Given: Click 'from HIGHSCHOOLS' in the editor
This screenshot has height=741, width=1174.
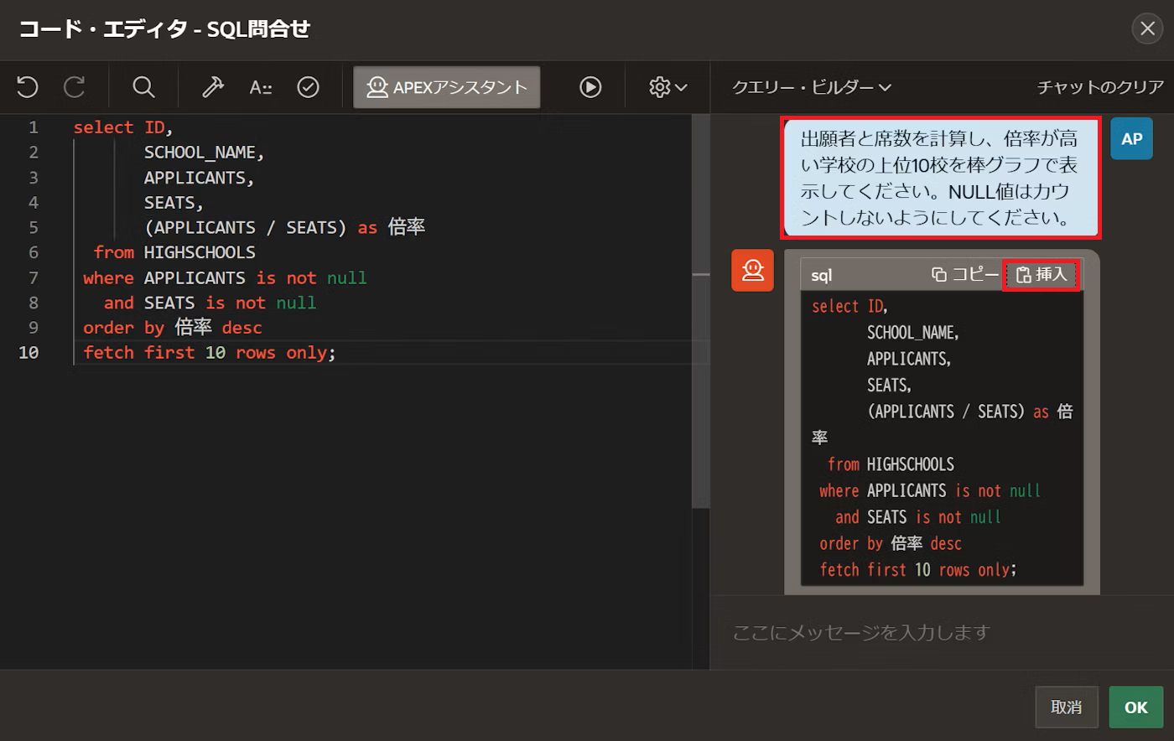Looking at the screenshot, I should pos(174,252).
